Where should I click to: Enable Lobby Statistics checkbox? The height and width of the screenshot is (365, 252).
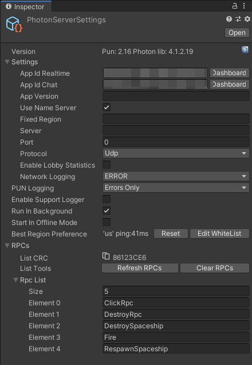click(107, 165)
